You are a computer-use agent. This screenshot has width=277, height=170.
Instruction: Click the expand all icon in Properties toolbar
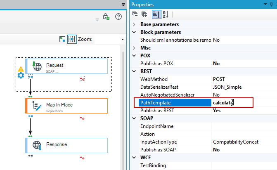coord(144,14)
